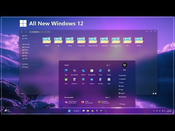Open Microsoft Store pinned app

point(92,71)
